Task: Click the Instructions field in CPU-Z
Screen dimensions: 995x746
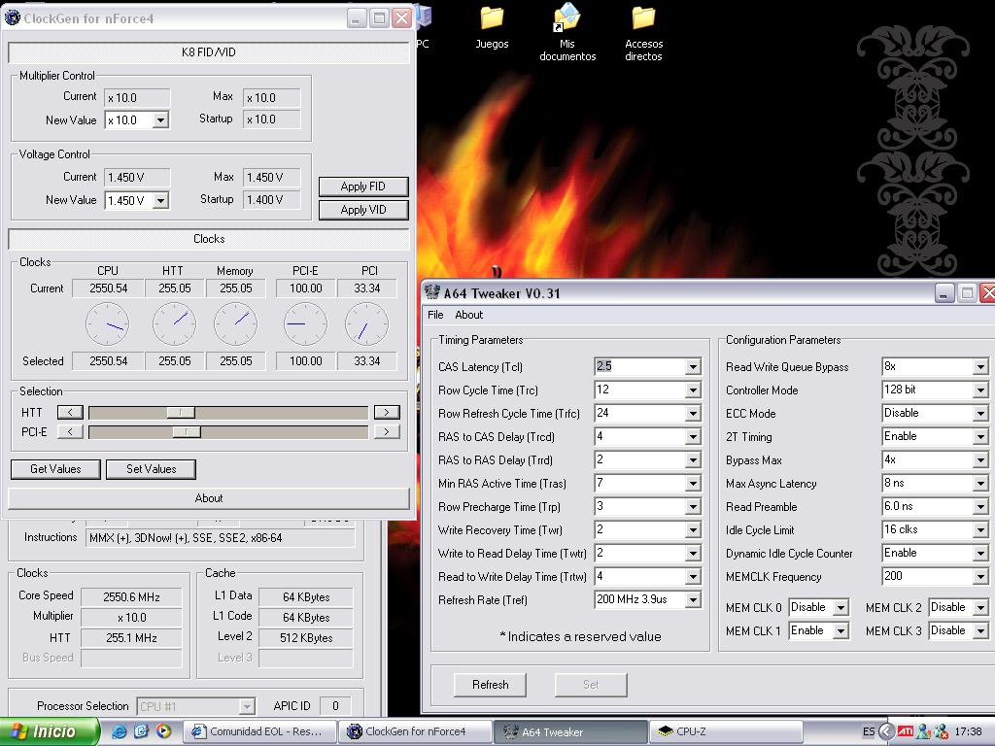Action: pyautogui.click(x=220, y=538)
